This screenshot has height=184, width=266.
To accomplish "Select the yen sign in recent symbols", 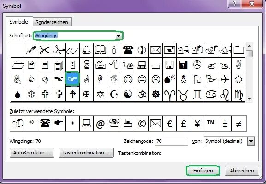I will click(x=197, y=124).
